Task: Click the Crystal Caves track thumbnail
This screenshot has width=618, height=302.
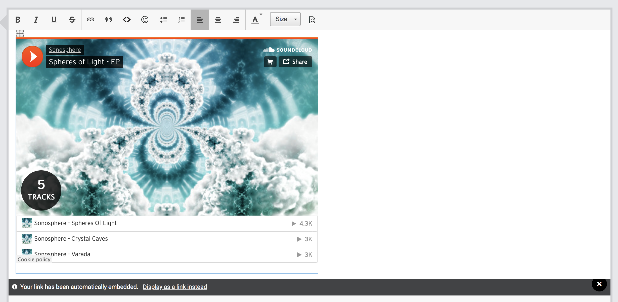Action: coord(27,239)
